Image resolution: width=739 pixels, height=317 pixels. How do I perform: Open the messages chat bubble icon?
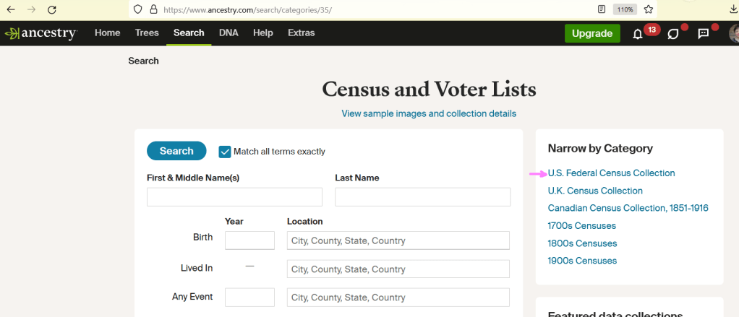[x=703, y=34]
